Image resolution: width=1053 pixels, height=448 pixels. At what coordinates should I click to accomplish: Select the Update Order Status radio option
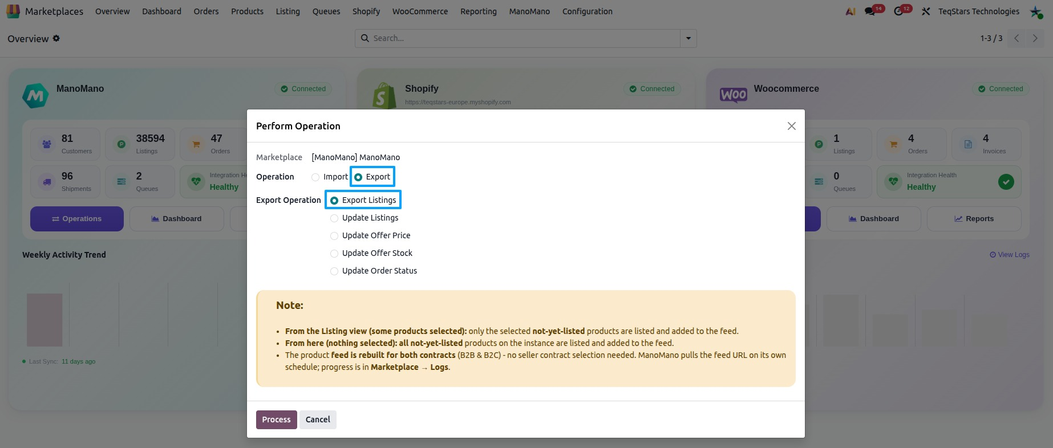click(334, 271)
